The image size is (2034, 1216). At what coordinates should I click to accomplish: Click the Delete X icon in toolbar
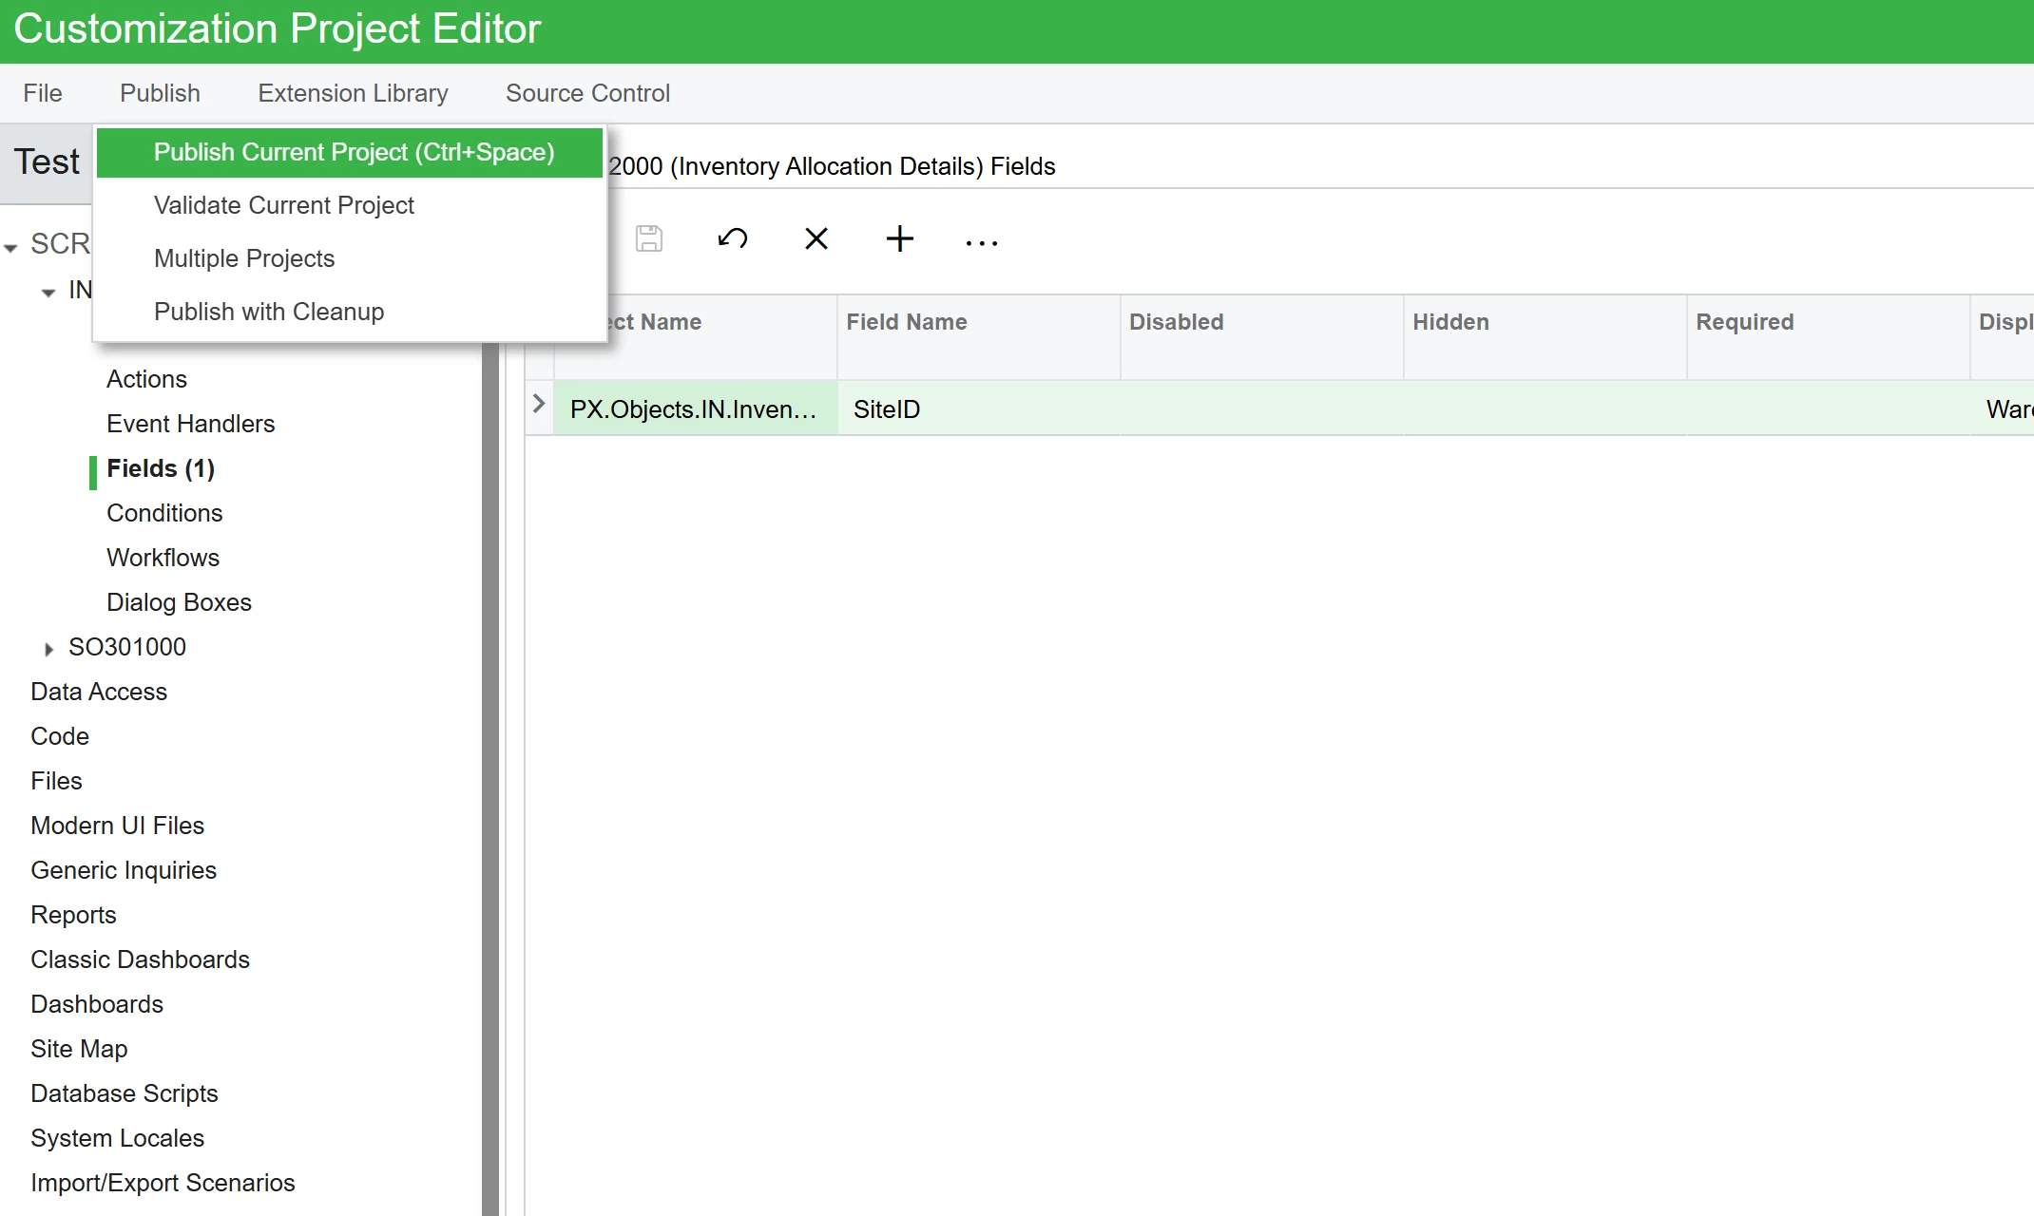[x=816, y=238]
